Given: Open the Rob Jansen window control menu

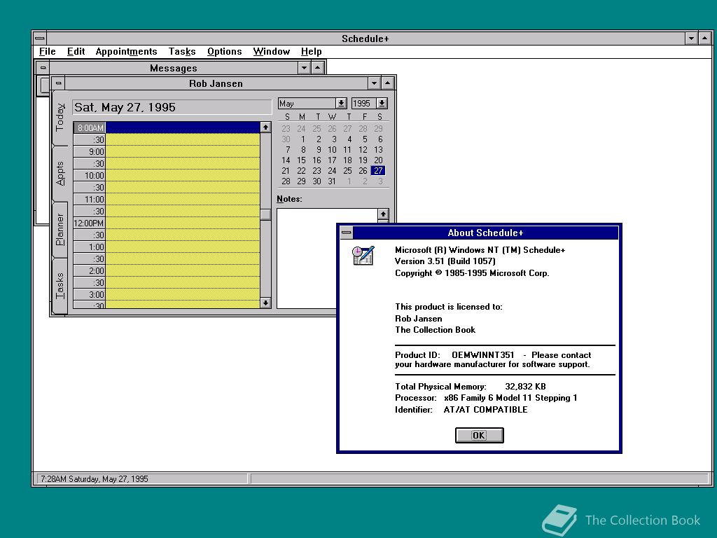Looking at the screenshot, I should [x=59, y=83].
